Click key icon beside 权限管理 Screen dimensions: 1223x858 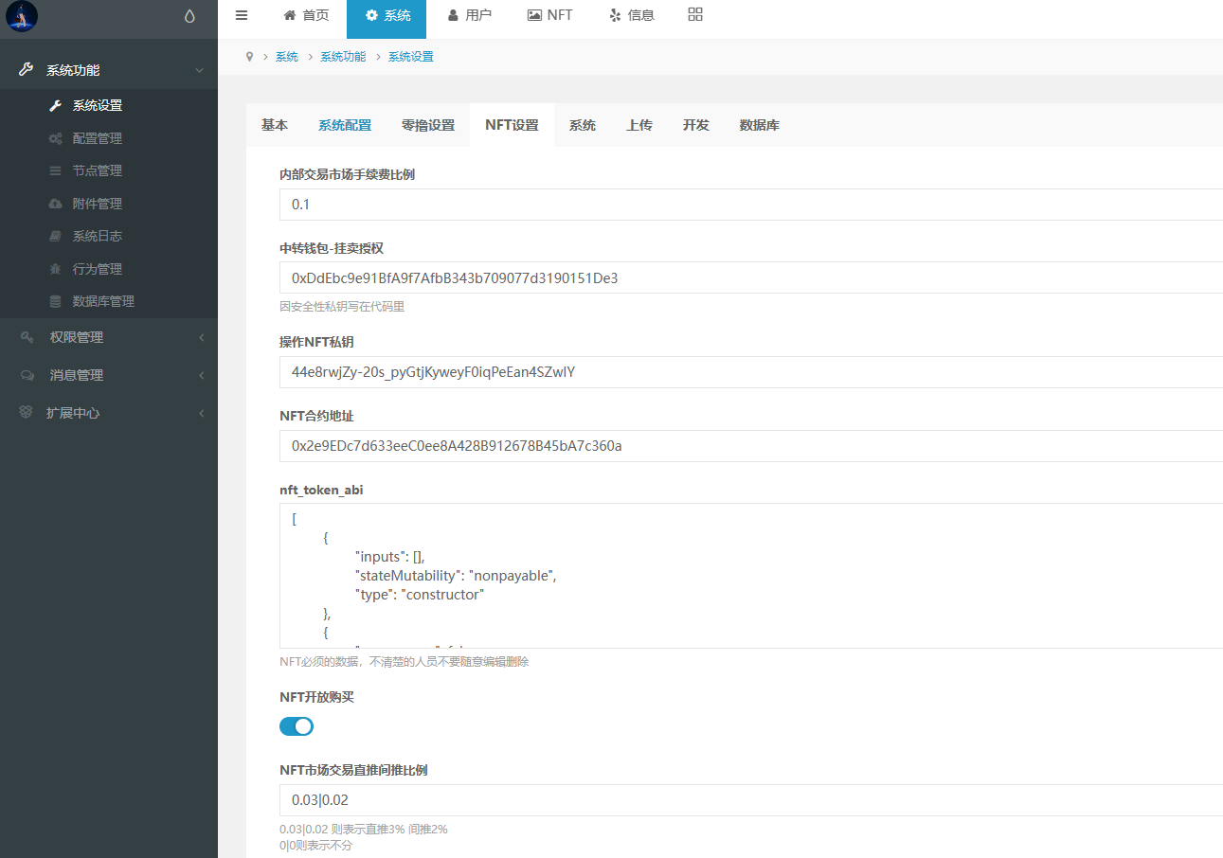click(x=27, y=337)
